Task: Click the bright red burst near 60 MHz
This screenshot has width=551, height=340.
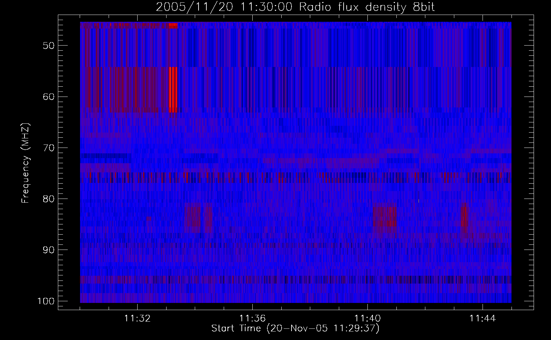Action: (x=173, y=90)
